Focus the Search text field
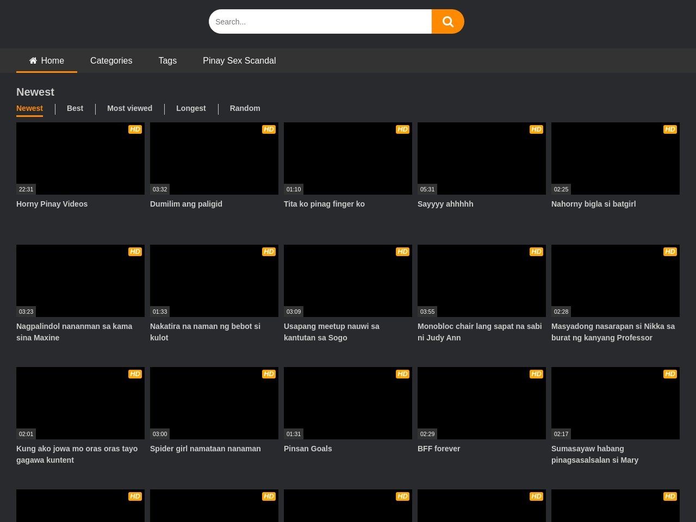Screen dimensions: 696x522 [x=320, y=22]
